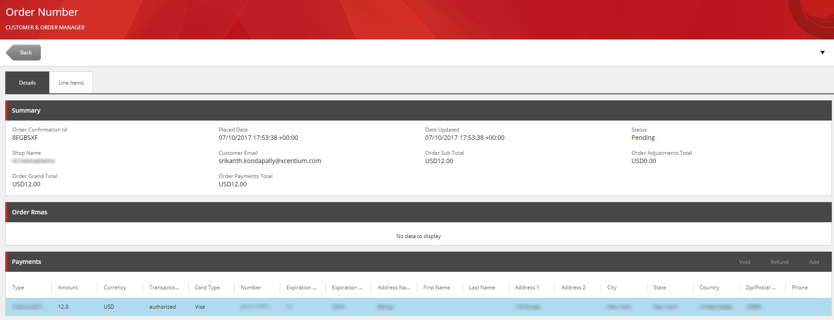Click the Phone column header
The height and width of the screenshot is (320, 834).
(799, 288)
